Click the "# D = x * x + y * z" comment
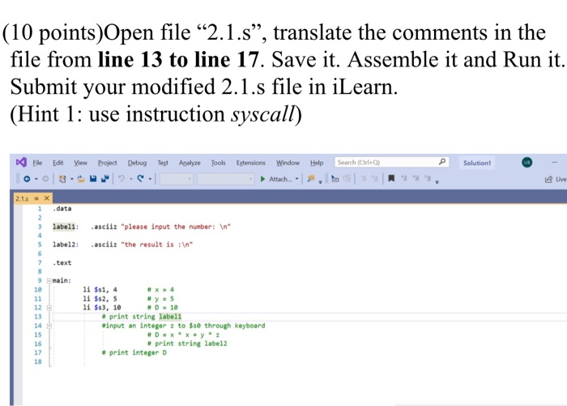This screenshot has height=406, width=567. point(183,335)
